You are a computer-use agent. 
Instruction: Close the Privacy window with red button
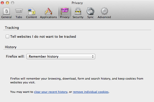pos(2,3)
